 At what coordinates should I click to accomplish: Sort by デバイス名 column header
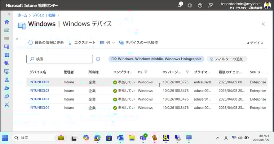point(38,72)
